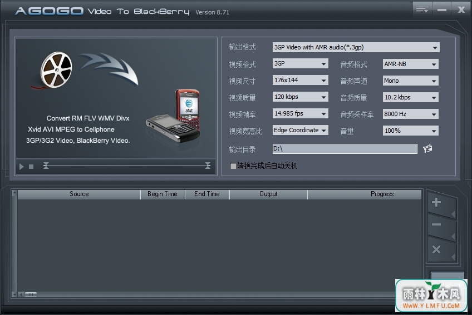
Task: Open the 视频格式 3GP dropdown
Action: click(x=301, y=64)
